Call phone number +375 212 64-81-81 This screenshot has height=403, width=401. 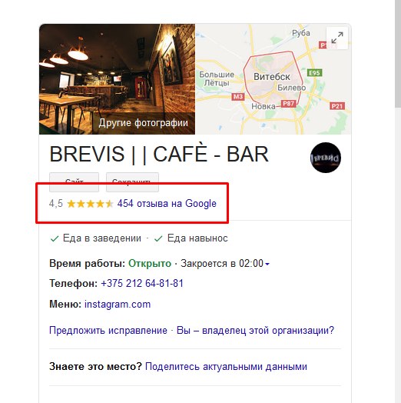click(x=142, y=284)
